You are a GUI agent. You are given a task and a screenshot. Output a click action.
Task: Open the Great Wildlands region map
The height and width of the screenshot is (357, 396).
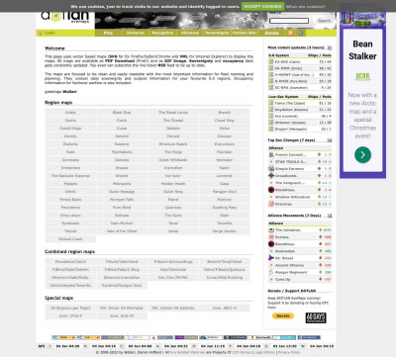173,160
